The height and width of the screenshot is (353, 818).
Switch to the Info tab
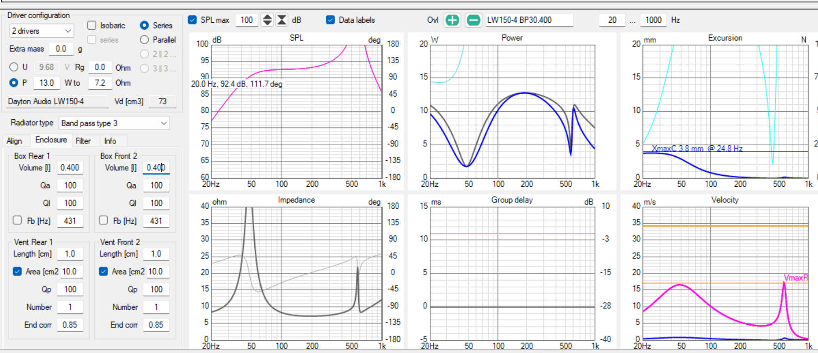[x=110, y=141]
